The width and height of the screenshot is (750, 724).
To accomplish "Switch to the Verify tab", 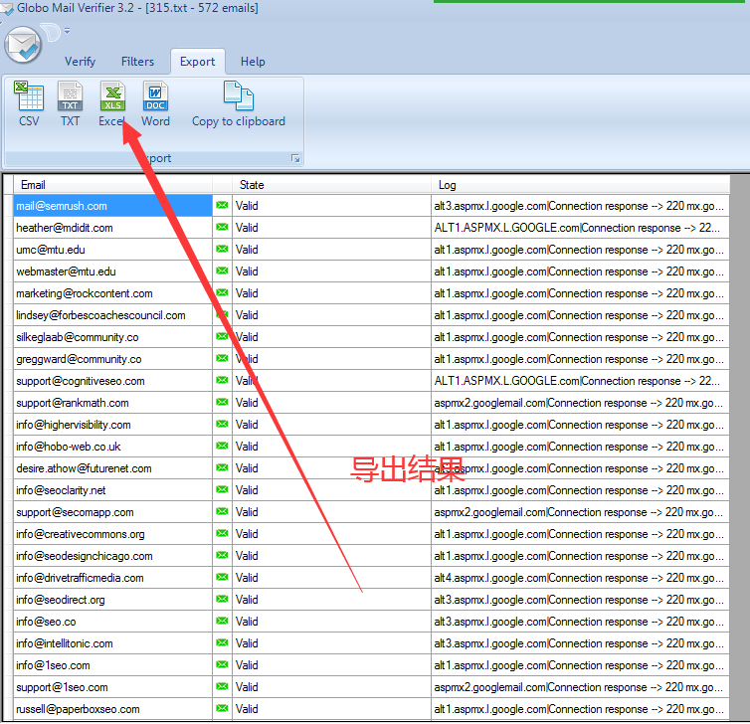I will pyautogui.click(x=80, y=62).
